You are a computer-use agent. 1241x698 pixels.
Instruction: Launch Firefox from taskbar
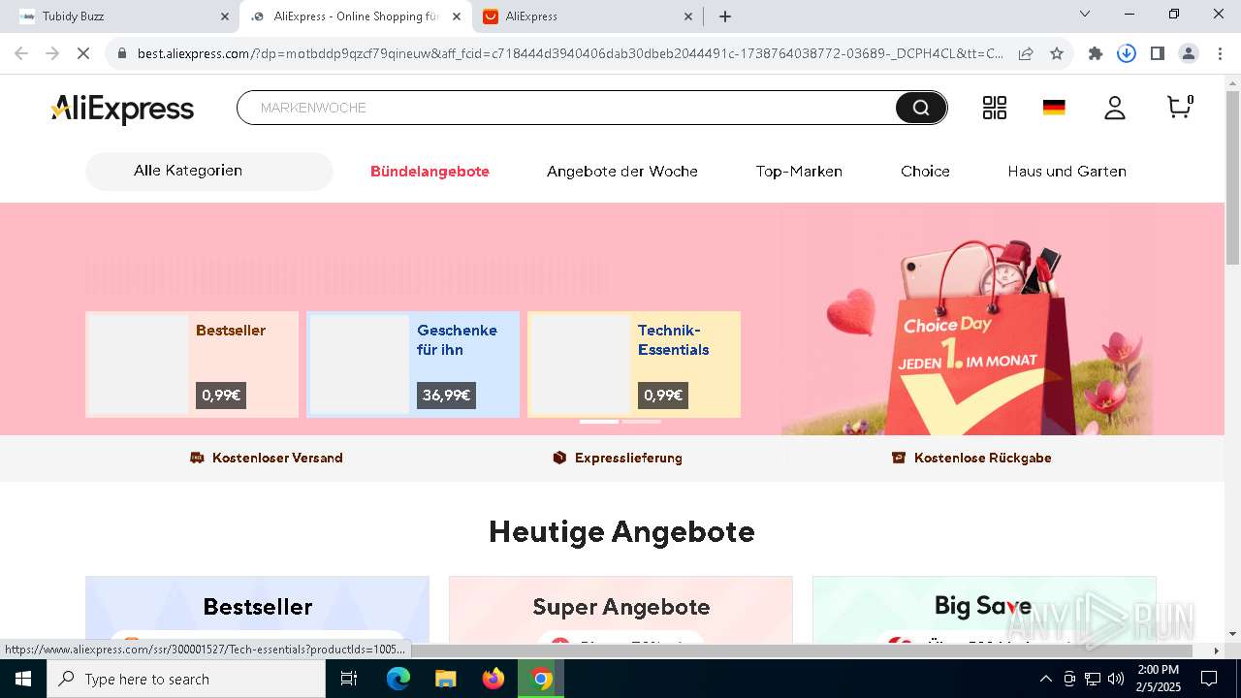coord(493,679)
